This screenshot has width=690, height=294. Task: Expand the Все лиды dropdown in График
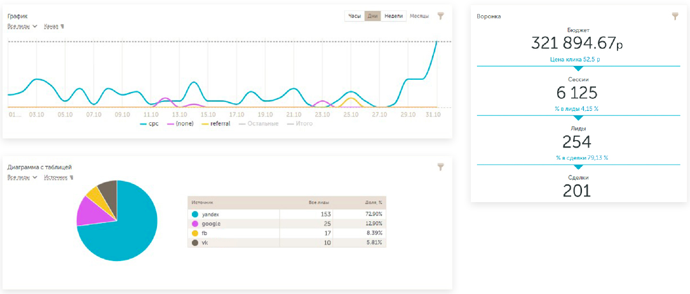tap(22, 27)
